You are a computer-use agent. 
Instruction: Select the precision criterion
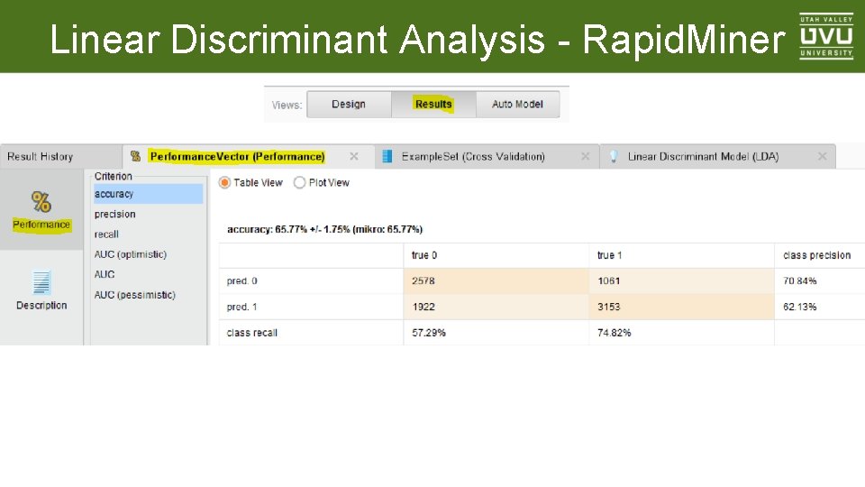[149, 215]
